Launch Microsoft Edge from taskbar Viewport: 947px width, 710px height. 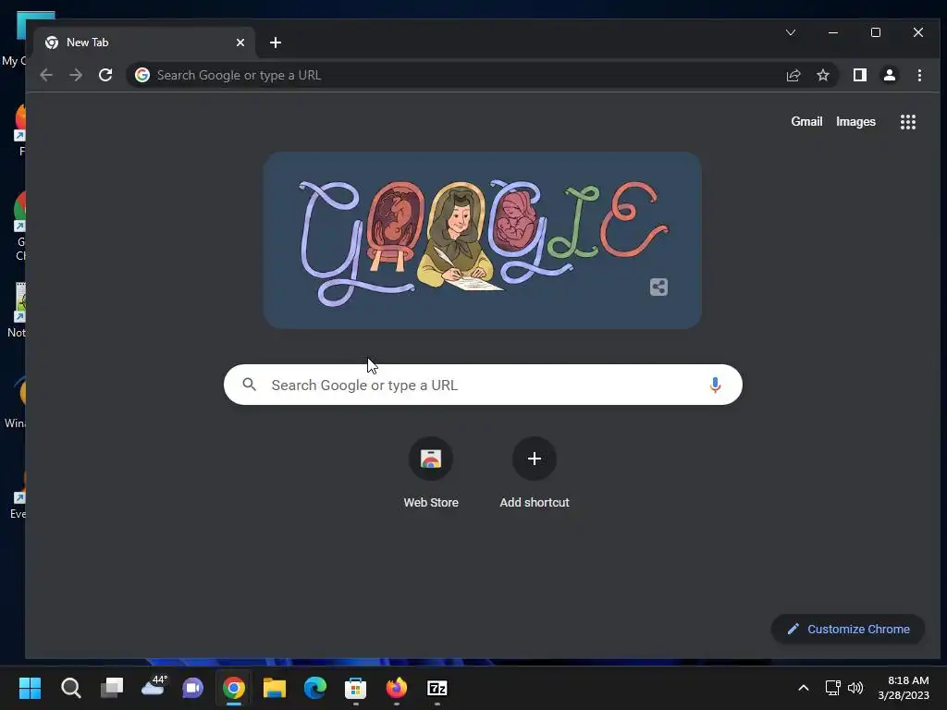[314, 688]
